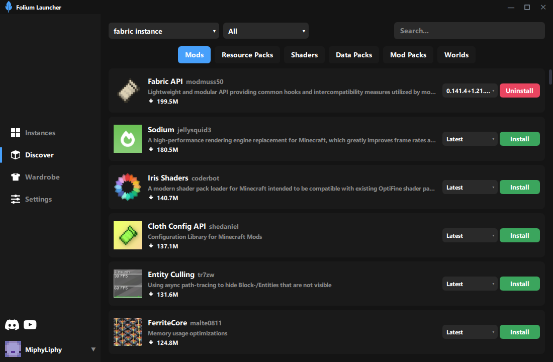Click author name shedaniel
This screenshot has height=362, width=553.
pyautogui.click(x=224, y=227)
